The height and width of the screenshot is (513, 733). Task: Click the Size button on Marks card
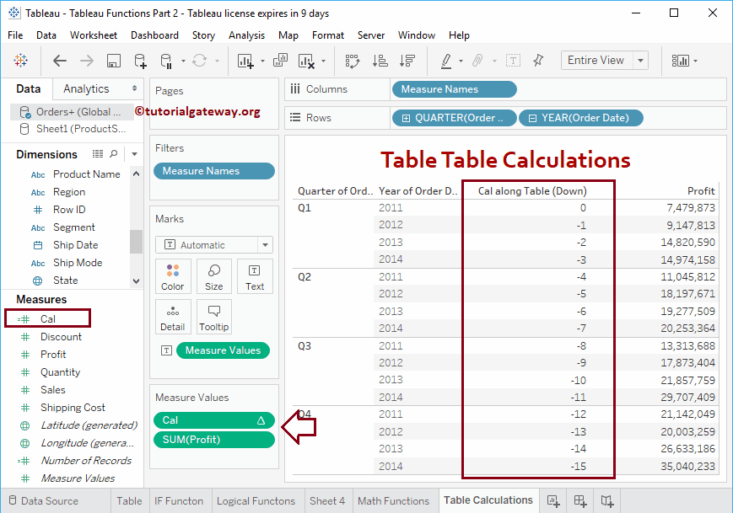point(213,276)
